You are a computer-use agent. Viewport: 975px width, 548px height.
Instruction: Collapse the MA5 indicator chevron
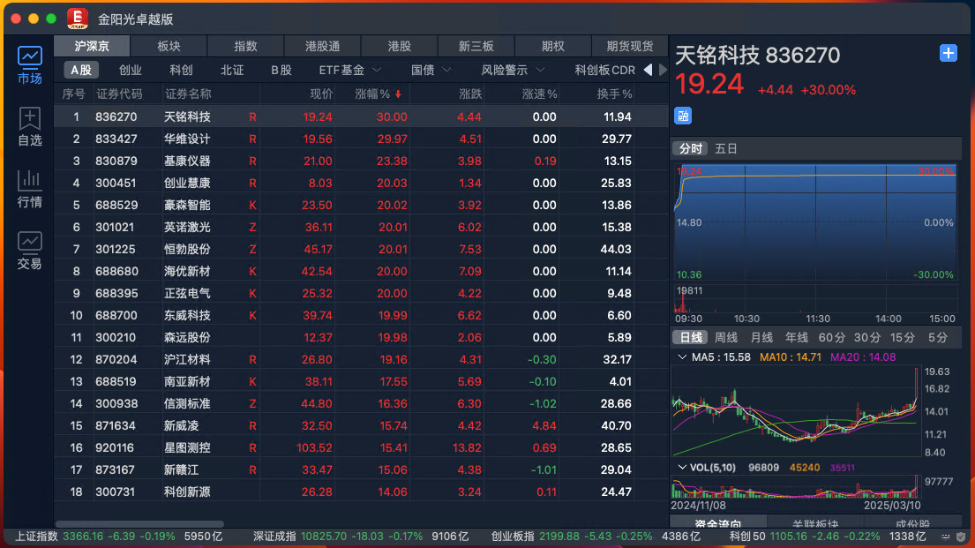(x=682, y=357)
